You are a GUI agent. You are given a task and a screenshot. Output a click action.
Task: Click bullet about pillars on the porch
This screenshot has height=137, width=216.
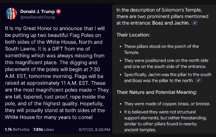(161, 49)
